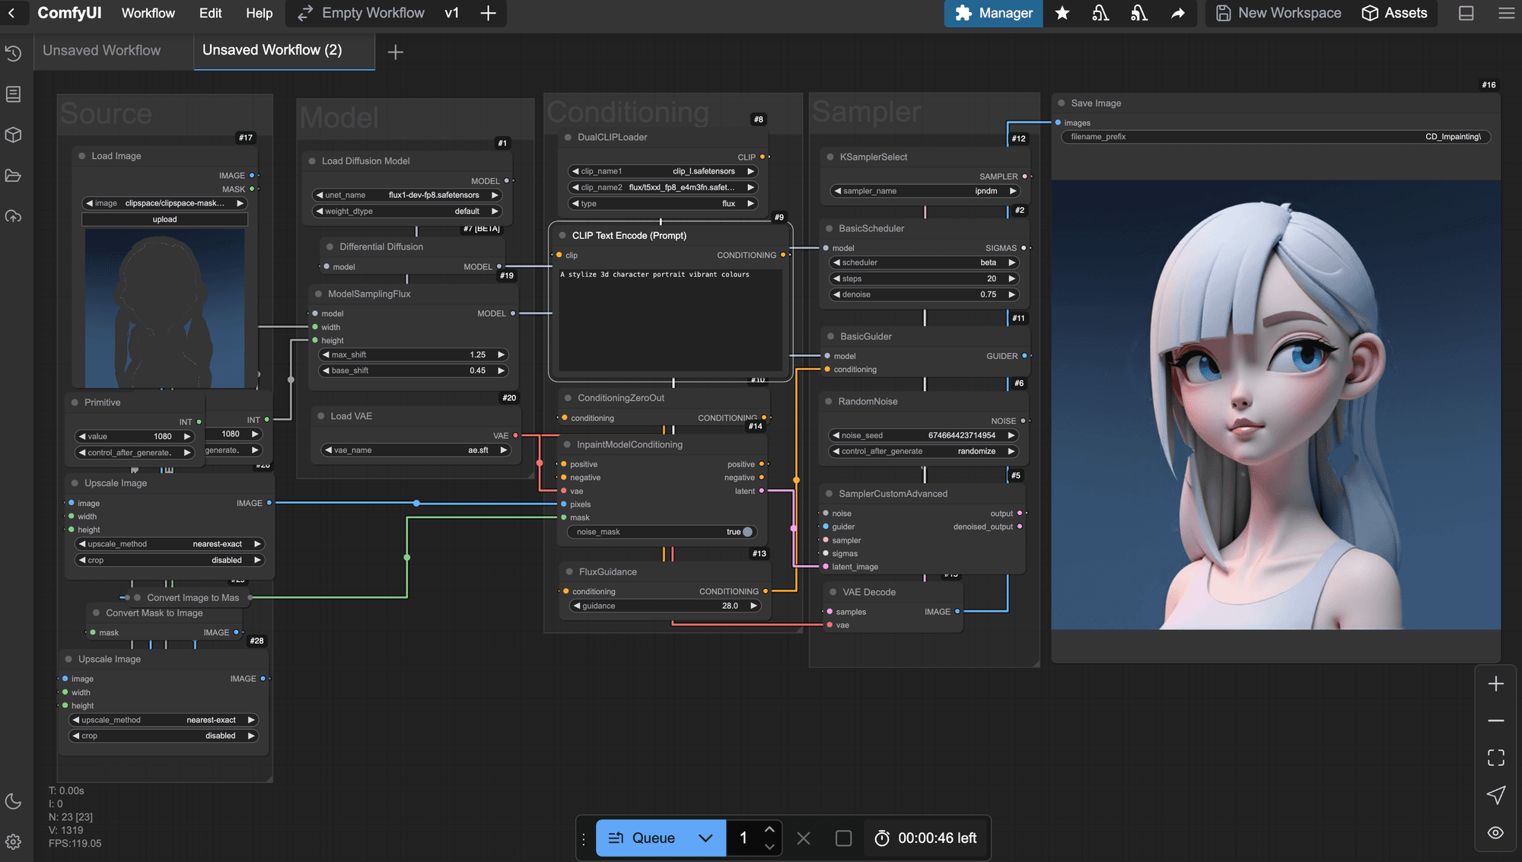Click fit view icon in canvas controls
This screenshot has width=1522, height=862.
[1495, 757]
